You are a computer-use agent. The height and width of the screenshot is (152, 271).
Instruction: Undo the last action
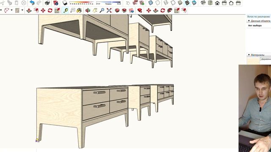(x=32, y=3)
